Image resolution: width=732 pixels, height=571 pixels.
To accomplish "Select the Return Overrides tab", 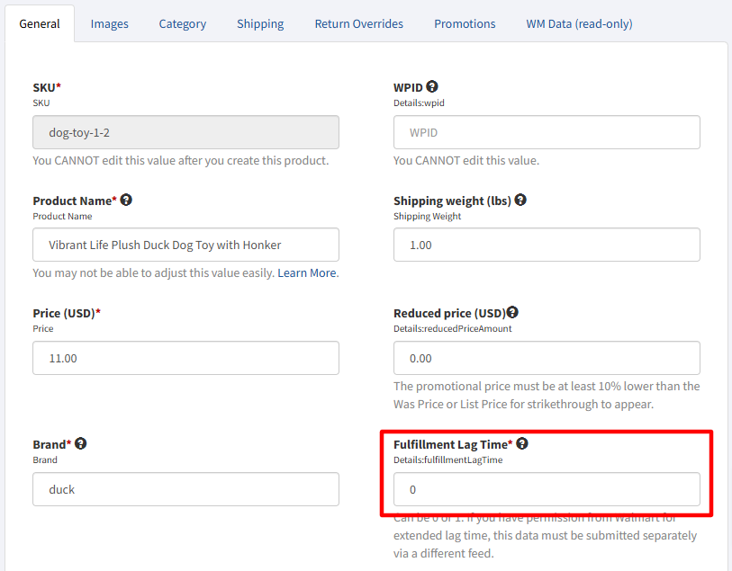I will 358,24.
